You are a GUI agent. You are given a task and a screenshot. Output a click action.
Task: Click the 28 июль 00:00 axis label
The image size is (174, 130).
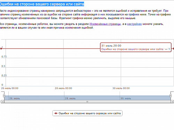[63, 88]
